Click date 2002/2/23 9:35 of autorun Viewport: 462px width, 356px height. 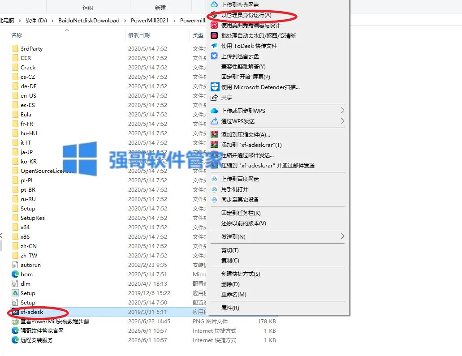point(147,265)
